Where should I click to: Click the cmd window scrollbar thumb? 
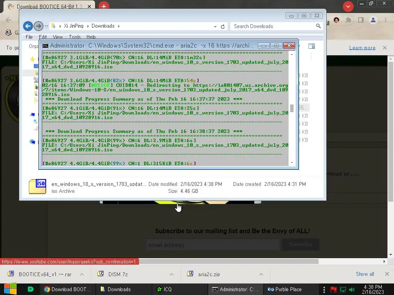click(x=292, y=108)
